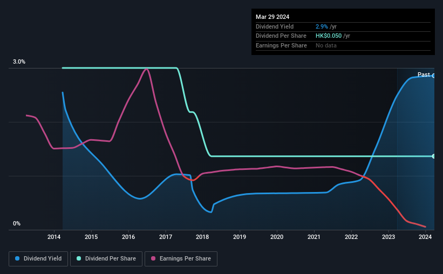Select the 2016 x-axis label
Image resolution: width=443 pixels, height=274 pixels.
128,237
